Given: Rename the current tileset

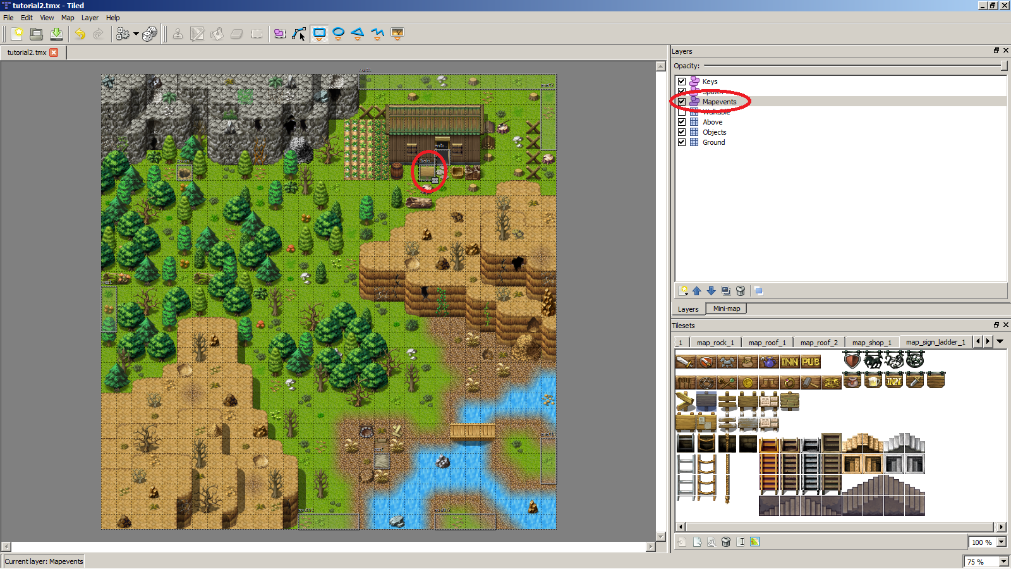Looking at the screenshot, I should pyautogui.click(x=741, y=542).
